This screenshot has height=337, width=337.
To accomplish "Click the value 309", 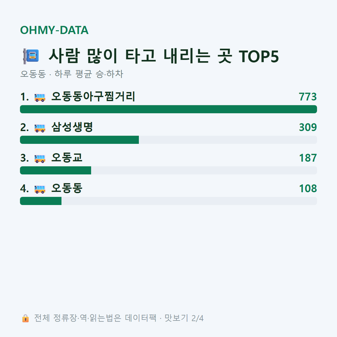I will point(308,127).
